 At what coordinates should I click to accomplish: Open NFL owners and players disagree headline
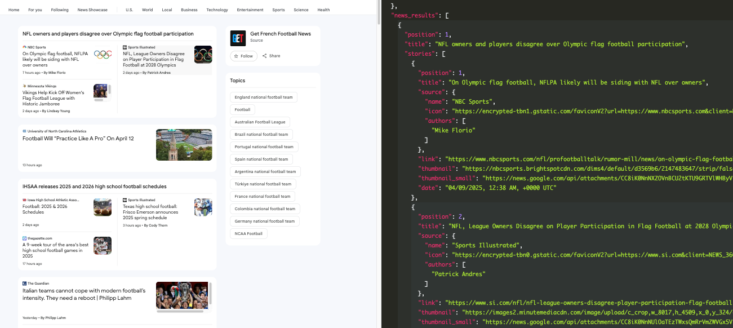108,34
